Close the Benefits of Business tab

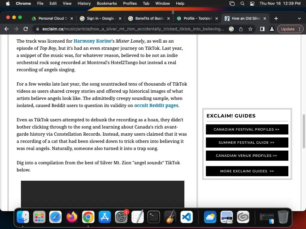coord(169,18)
